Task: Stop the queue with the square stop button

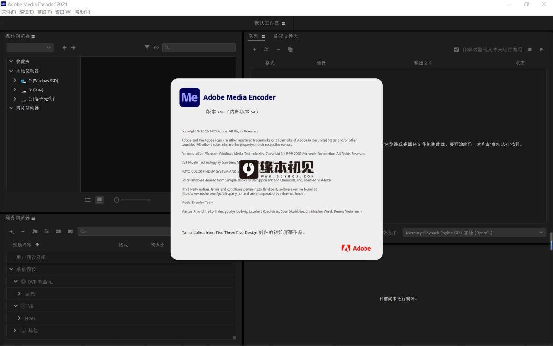Action: pos(530,49)
